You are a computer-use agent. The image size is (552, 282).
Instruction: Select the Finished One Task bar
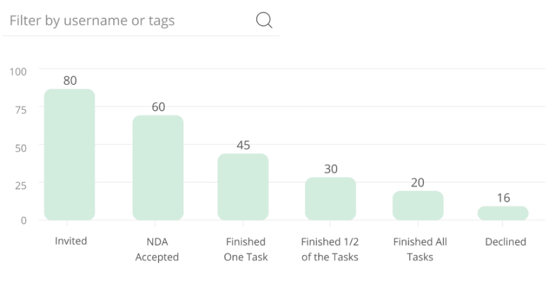(x=243, y=187)
